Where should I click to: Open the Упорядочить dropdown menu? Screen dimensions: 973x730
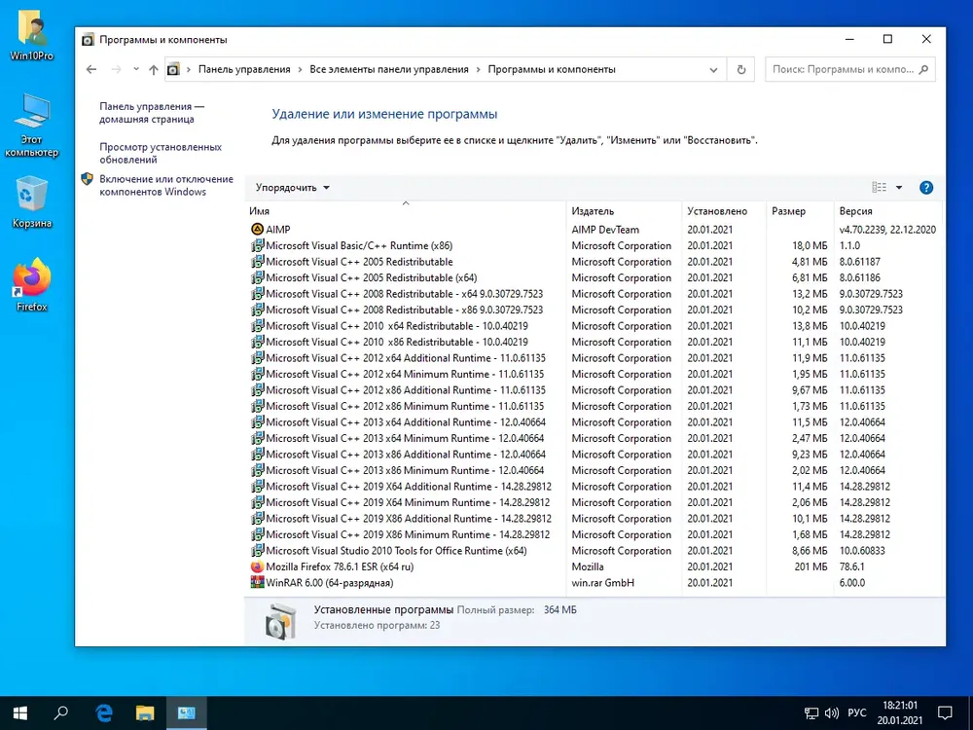pyautogui.click(x=292, y=188)
